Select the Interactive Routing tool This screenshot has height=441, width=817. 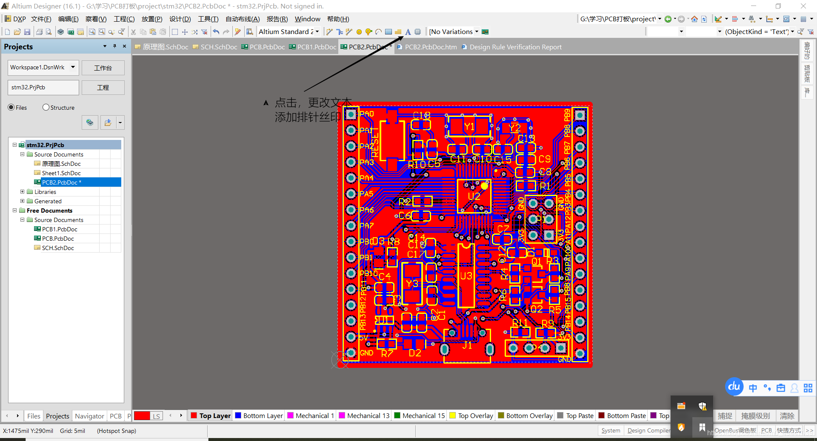(329, 32)
